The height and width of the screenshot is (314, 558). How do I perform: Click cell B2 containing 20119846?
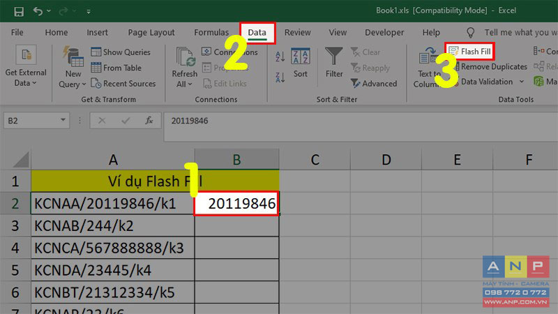click(236, 204)
